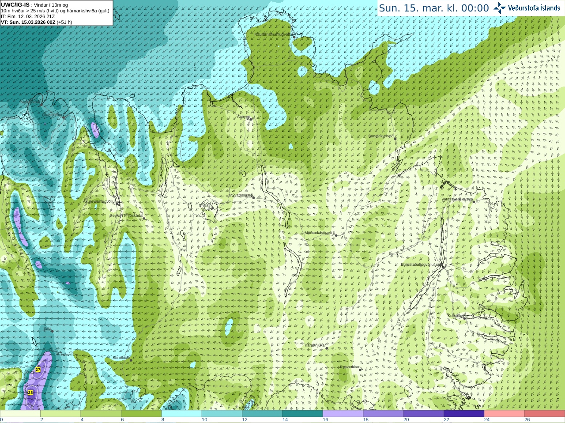The image size is (565, 423).
Task: Click the Mývatn station label
Action: pos(206,205)
